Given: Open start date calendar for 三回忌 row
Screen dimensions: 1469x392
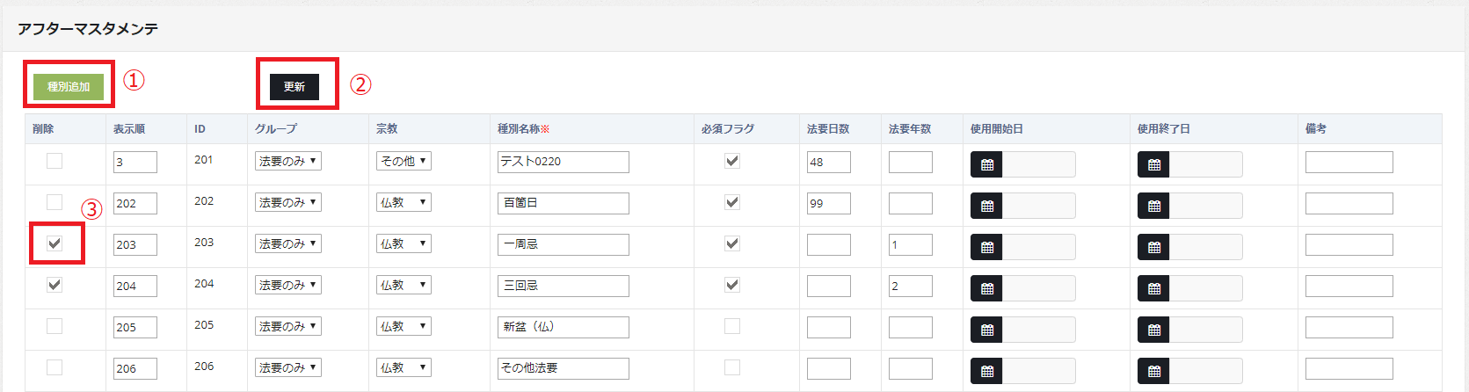Looking at the screenshot, I should [986, 288].
